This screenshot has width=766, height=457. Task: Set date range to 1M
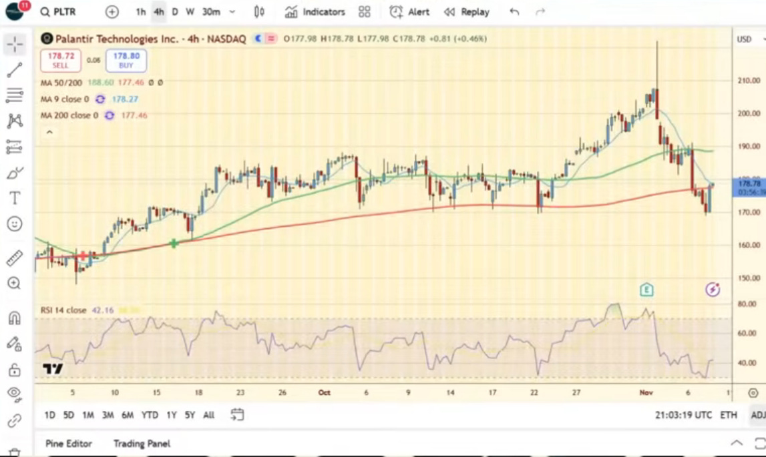(88, 415)
